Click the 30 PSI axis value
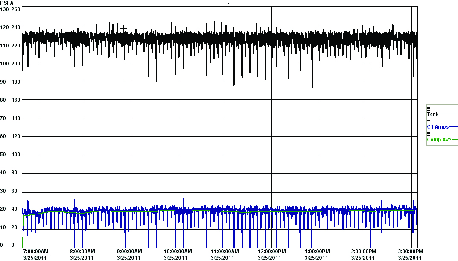458x261 pixels. tap(3, 191)
